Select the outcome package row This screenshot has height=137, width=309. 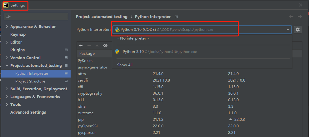point(189,113)
